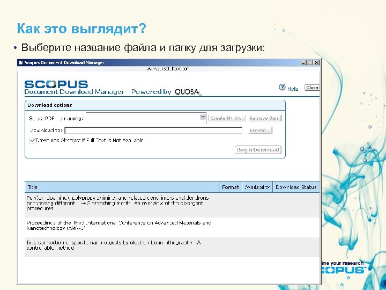The height and width of the screenshot is (290, 386).
Task: Click the QUOSA logo text
Action: click(188, 92)
